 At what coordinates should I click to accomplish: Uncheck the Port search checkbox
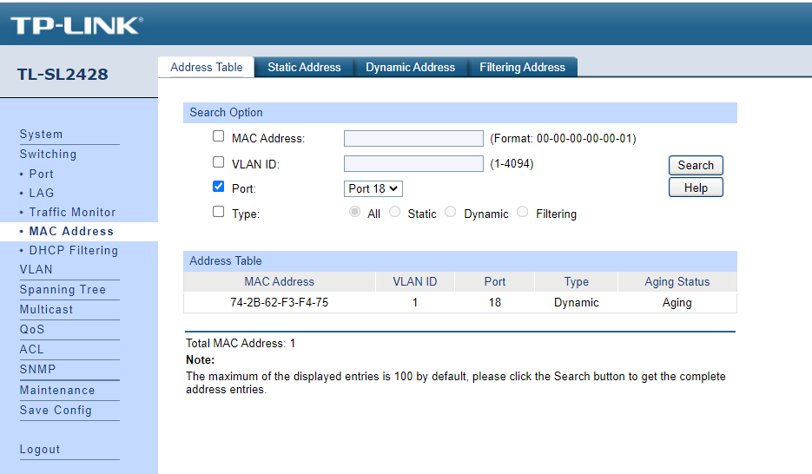tap(219, 187)
